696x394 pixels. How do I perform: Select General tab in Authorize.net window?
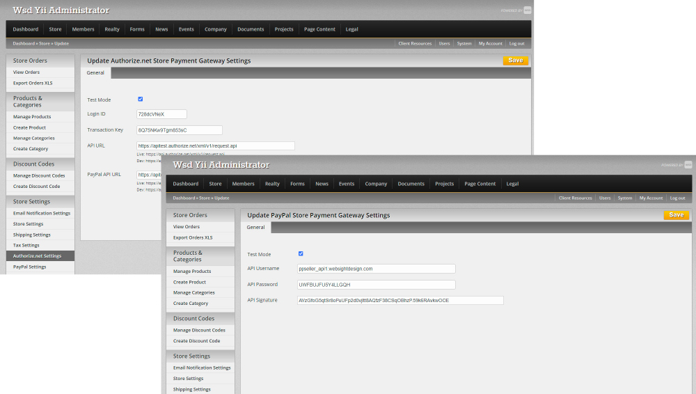[95, 73]
